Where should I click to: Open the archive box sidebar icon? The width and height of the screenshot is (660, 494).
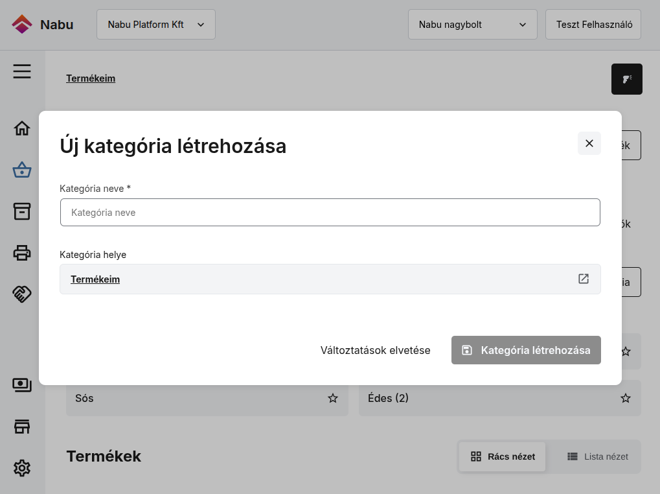point(22,211)
